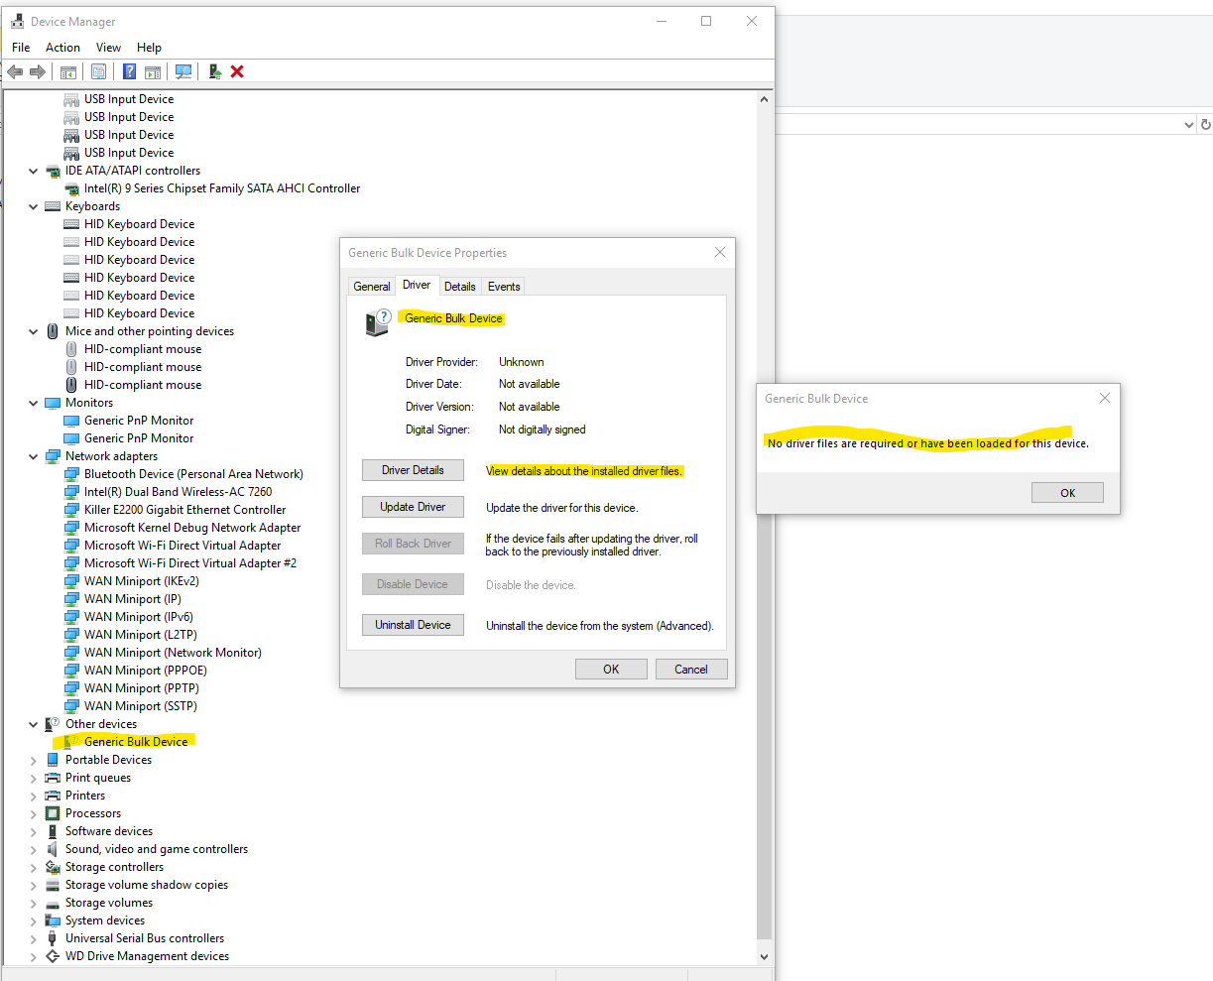Click the Back arrow toolbar icon
Screen dimensions: 1213x981
tap(15, 71)
